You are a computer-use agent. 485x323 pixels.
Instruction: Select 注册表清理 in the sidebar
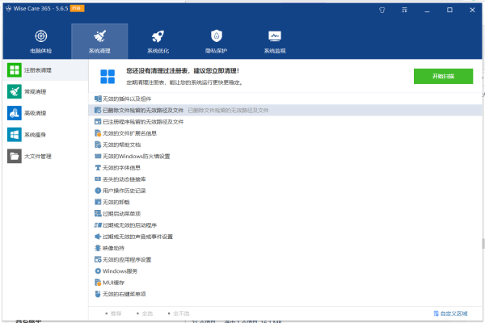click(x=45, y=70)
